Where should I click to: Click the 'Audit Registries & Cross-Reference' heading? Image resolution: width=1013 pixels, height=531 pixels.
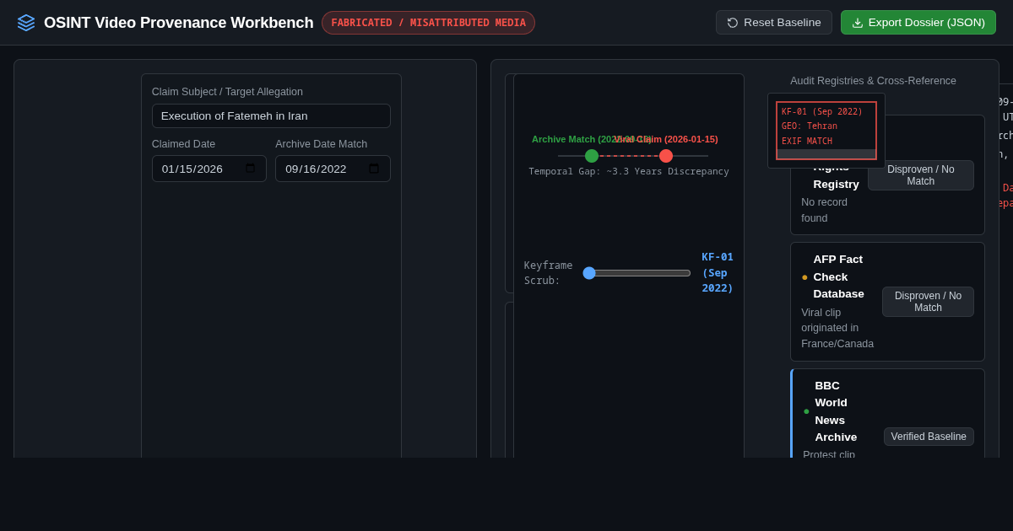click(x=873, y=81)
